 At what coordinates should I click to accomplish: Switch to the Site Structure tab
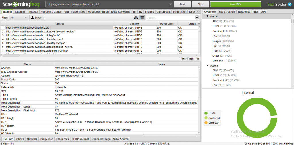click(x=227, y=11)
